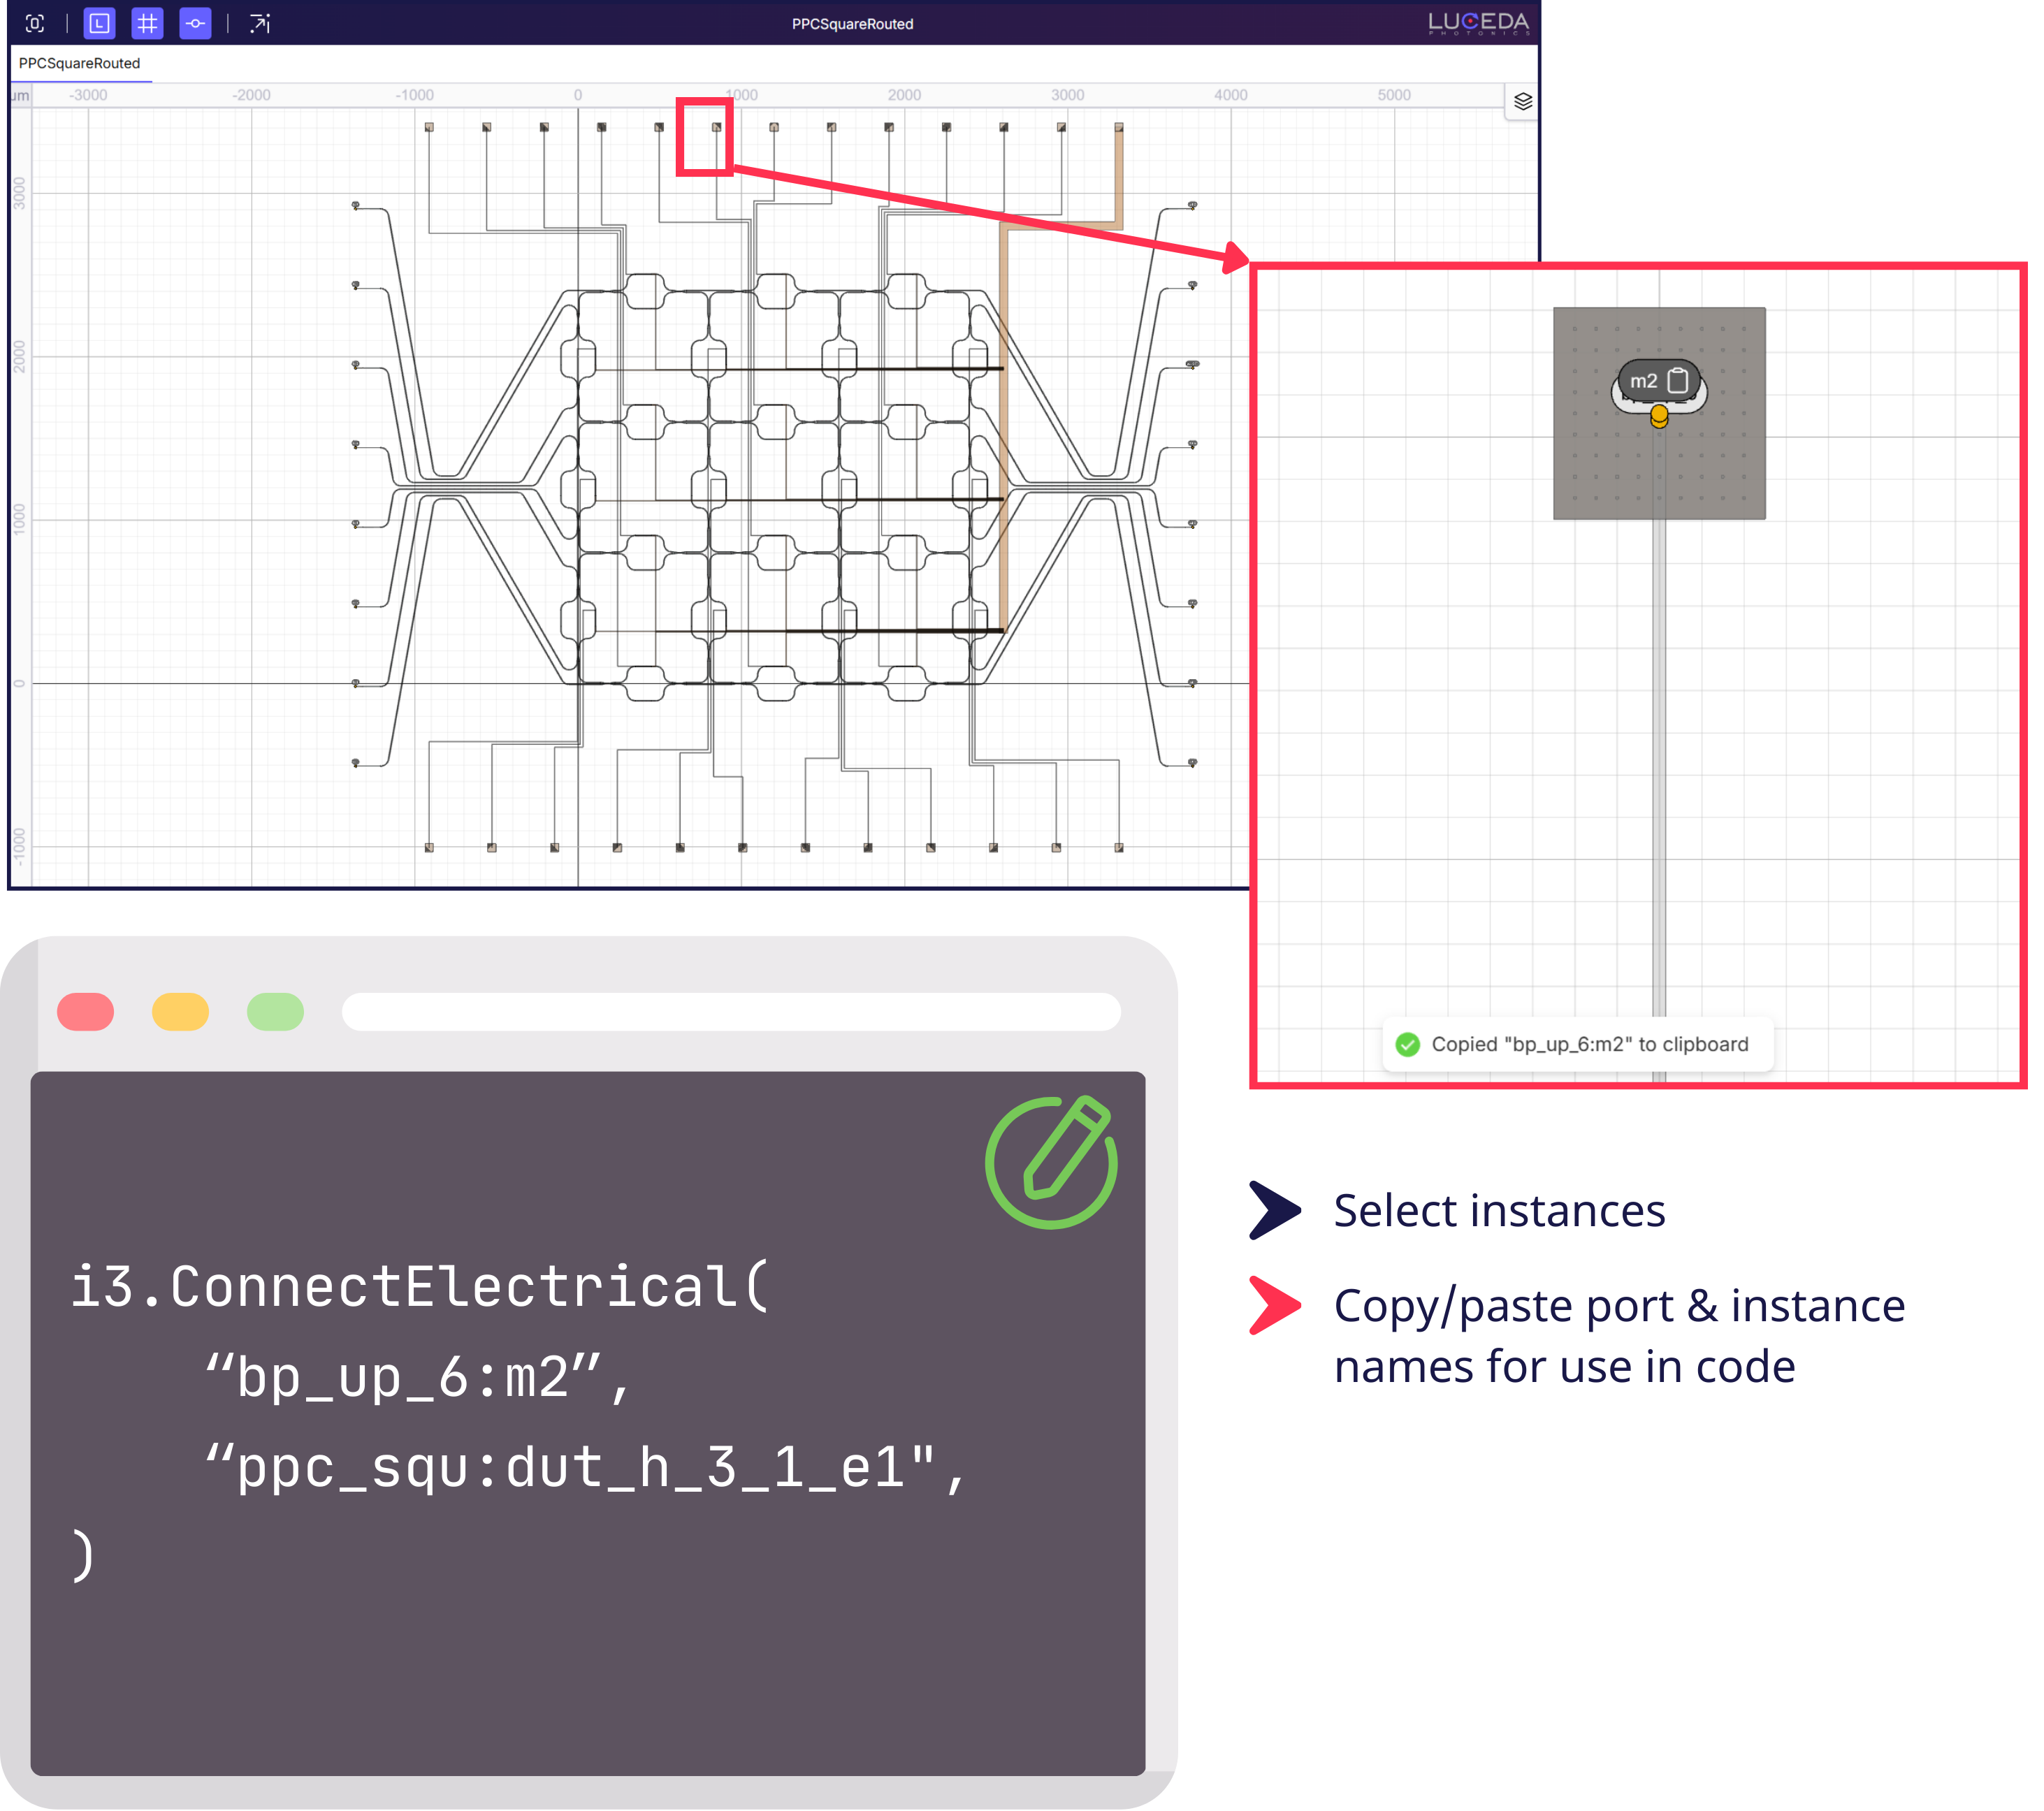
Task: Click the 'Select instances' text
Action: tap(1499, 1211)
